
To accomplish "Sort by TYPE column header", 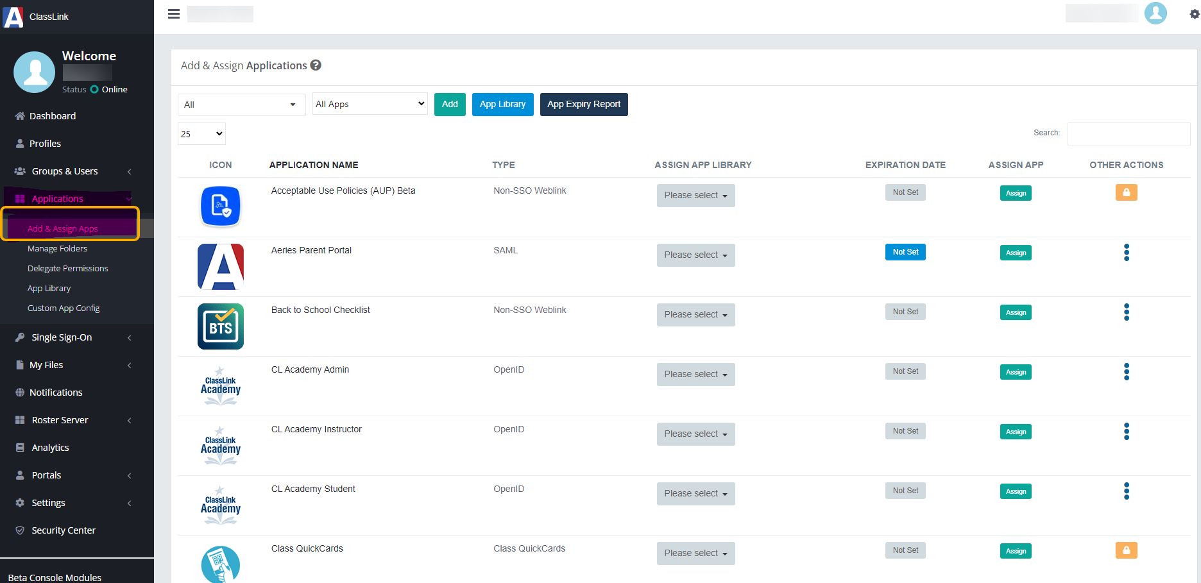I will (x=504, y=165).
